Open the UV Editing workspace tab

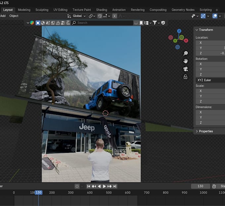click(61, 10)
